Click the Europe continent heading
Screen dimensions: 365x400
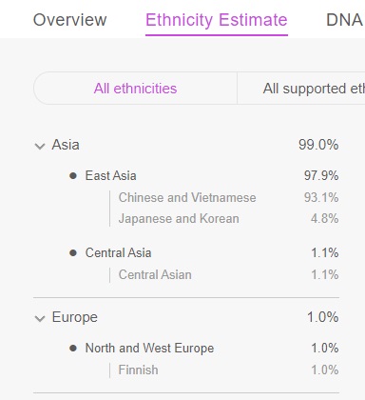coord(75,317)
